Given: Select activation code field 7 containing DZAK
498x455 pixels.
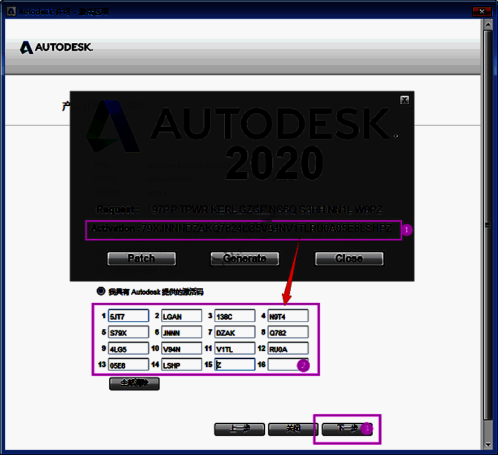Looking at the screenshot, I should pyautogui.click(x=234, y=332).
